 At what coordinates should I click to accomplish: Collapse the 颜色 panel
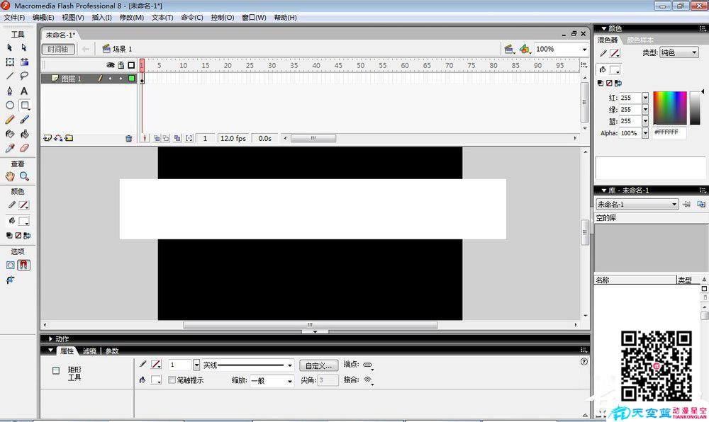(603, 28)
